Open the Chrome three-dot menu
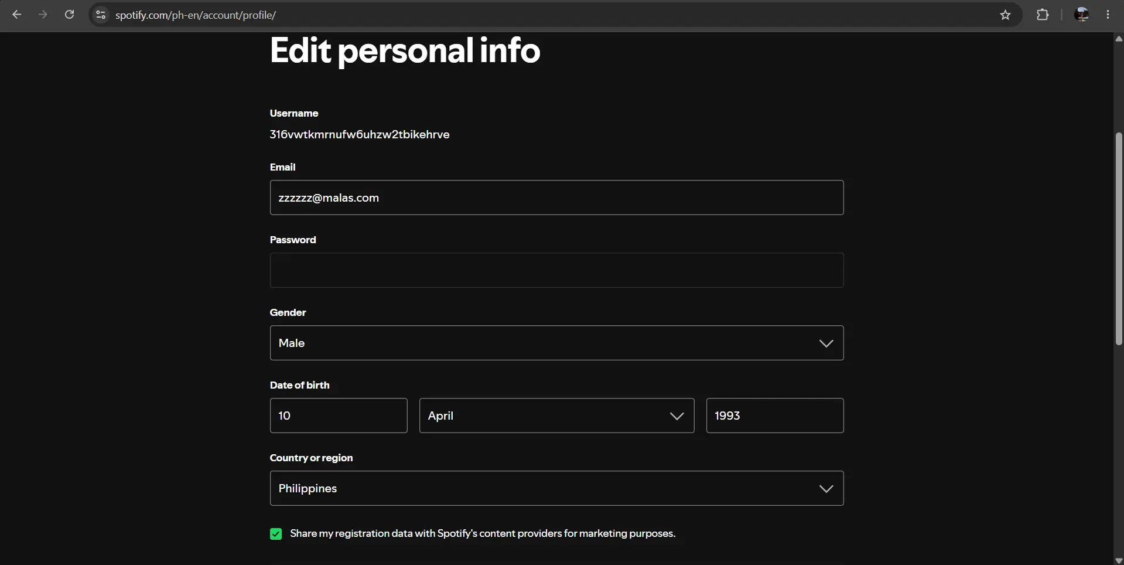Screen dimensions: 1124x565 (x=1108, y=15)
